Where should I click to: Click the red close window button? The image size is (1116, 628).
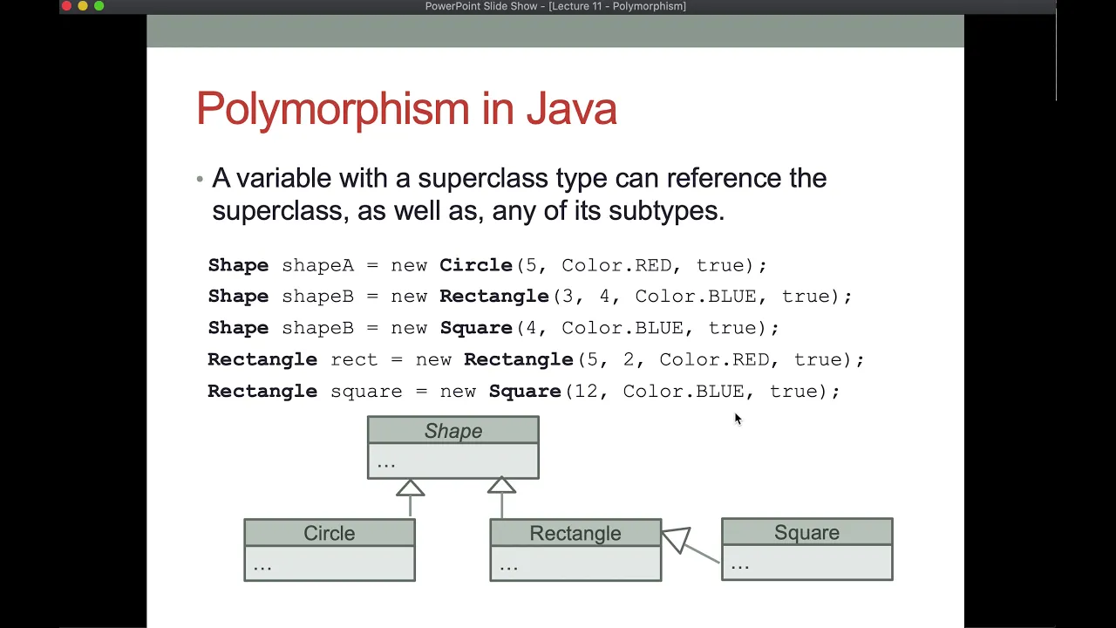pyautogui.click(x=66, y=6)
